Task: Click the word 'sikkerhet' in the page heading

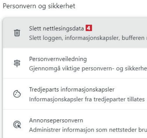Action: (62, 6)
